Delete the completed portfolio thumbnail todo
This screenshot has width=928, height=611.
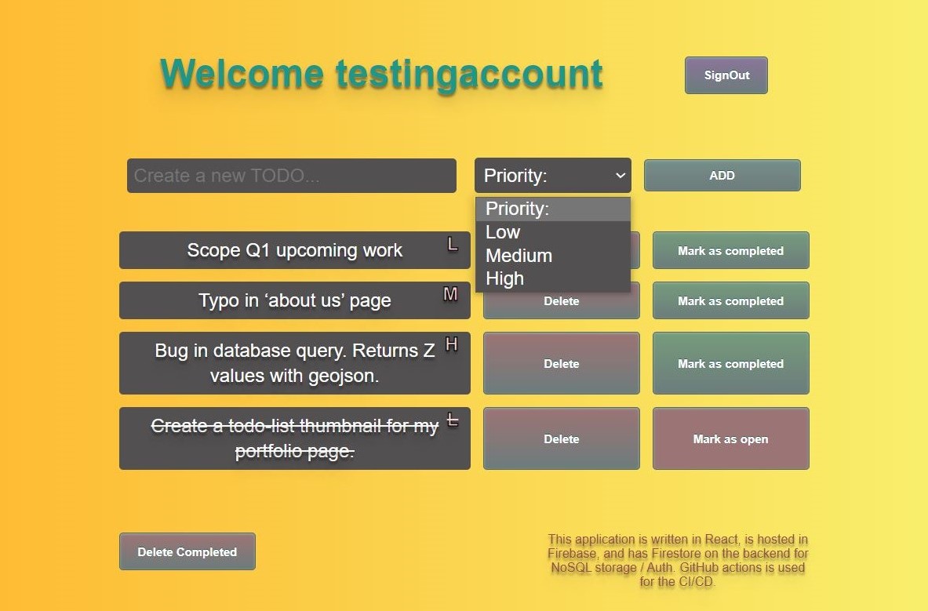point(562,439)
